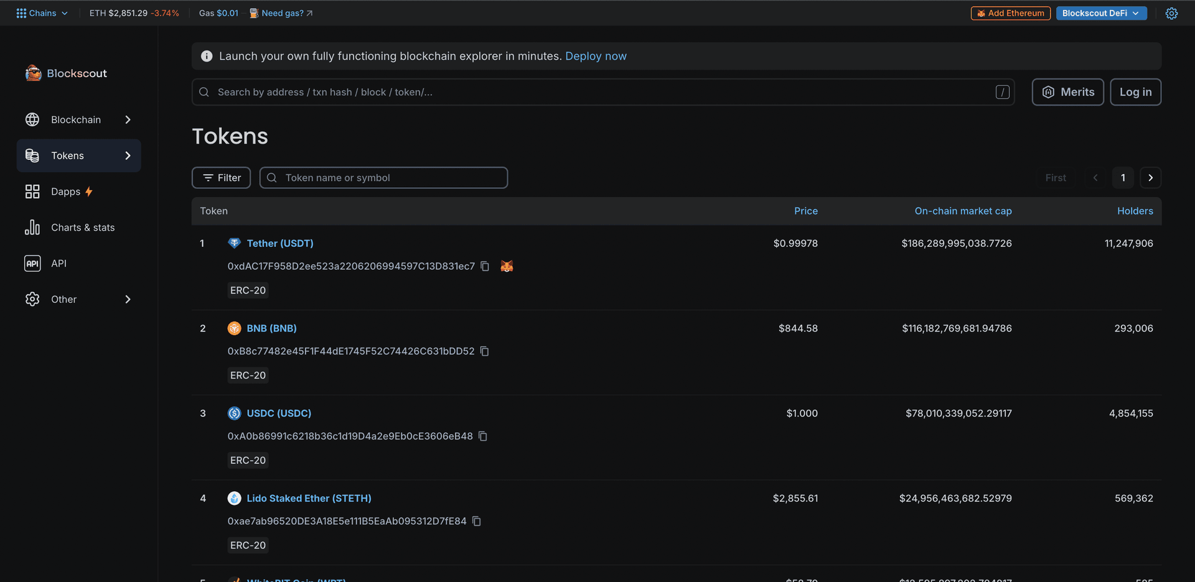
Task: Click the settings gear icon in top bar
Action: (x=1171, y=13)
